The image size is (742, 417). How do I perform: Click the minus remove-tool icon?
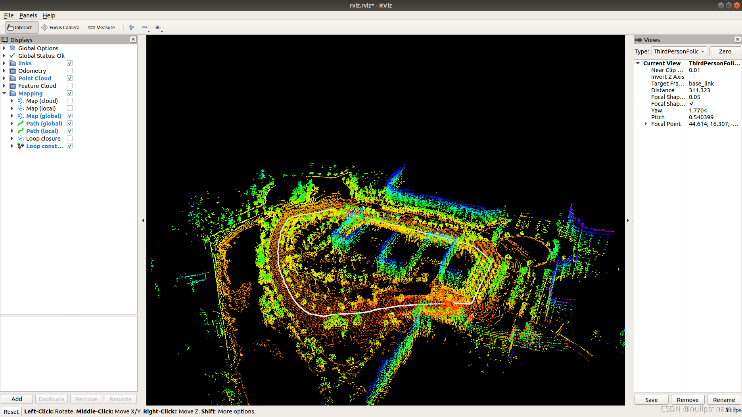pos(144,27)
